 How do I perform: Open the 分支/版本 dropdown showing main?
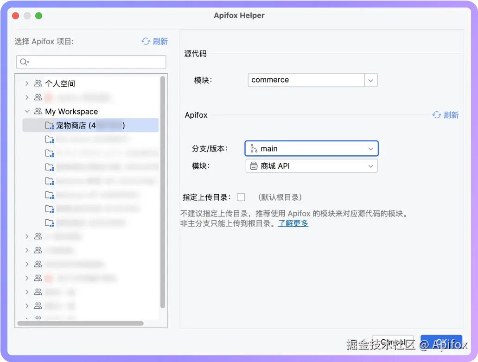[370, 148]
